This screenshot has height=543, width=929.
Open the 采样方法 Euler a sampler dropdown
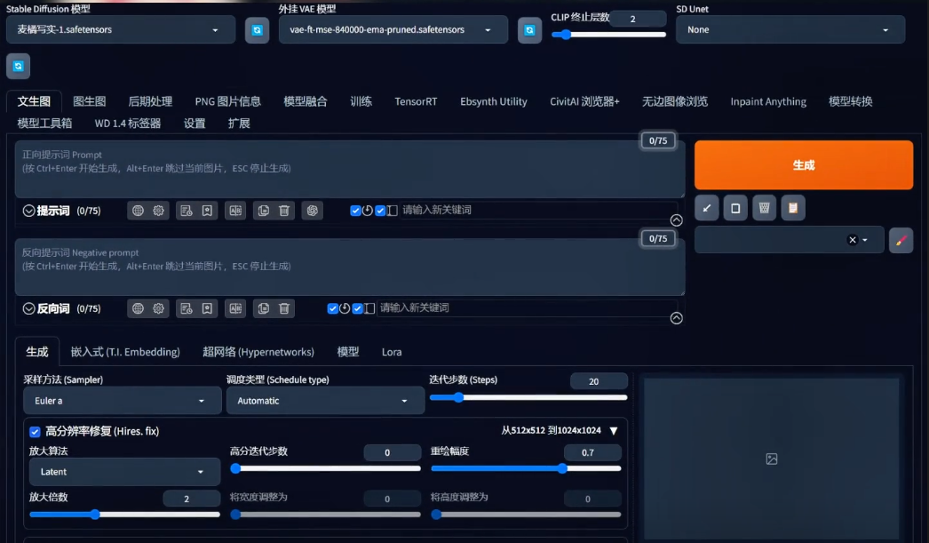pos(122,401)
